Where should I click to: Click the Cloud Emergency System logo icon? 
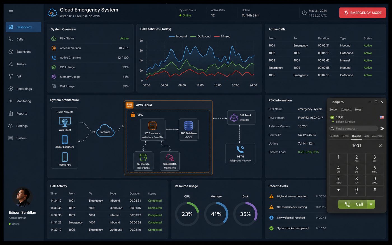tap(52, 13)
